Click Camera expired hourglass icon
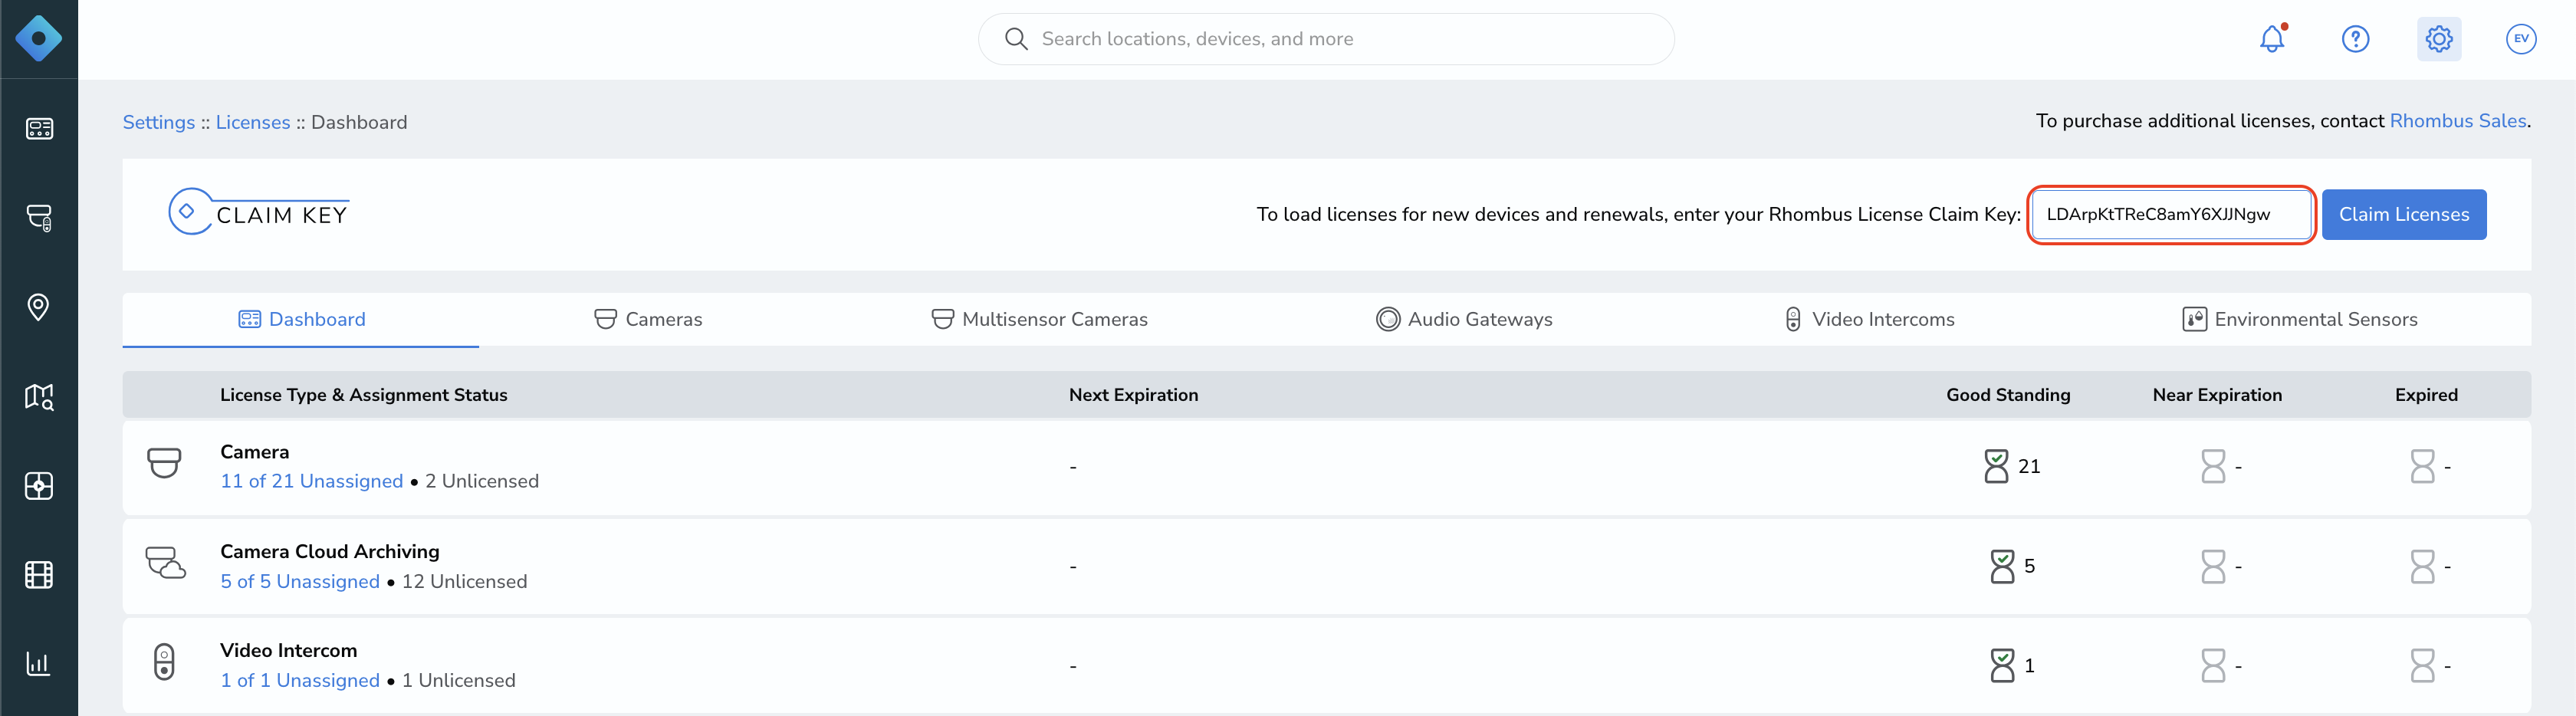Viewport: 2576px width, 716px height. pyautogui.click(x=2422, y=466)
